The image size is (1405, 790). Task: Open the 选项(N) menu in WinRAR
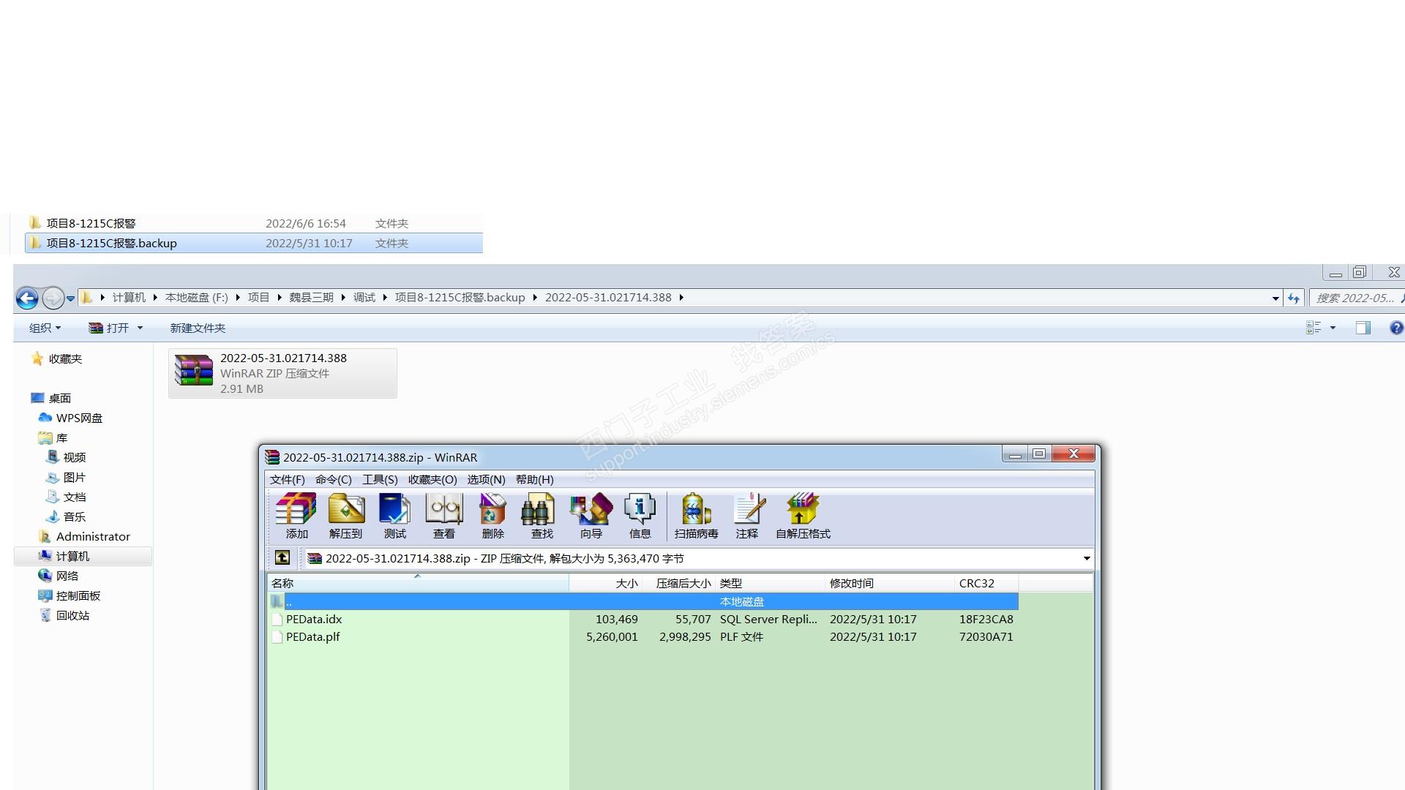pyautogui.click(x=486, y=480)
